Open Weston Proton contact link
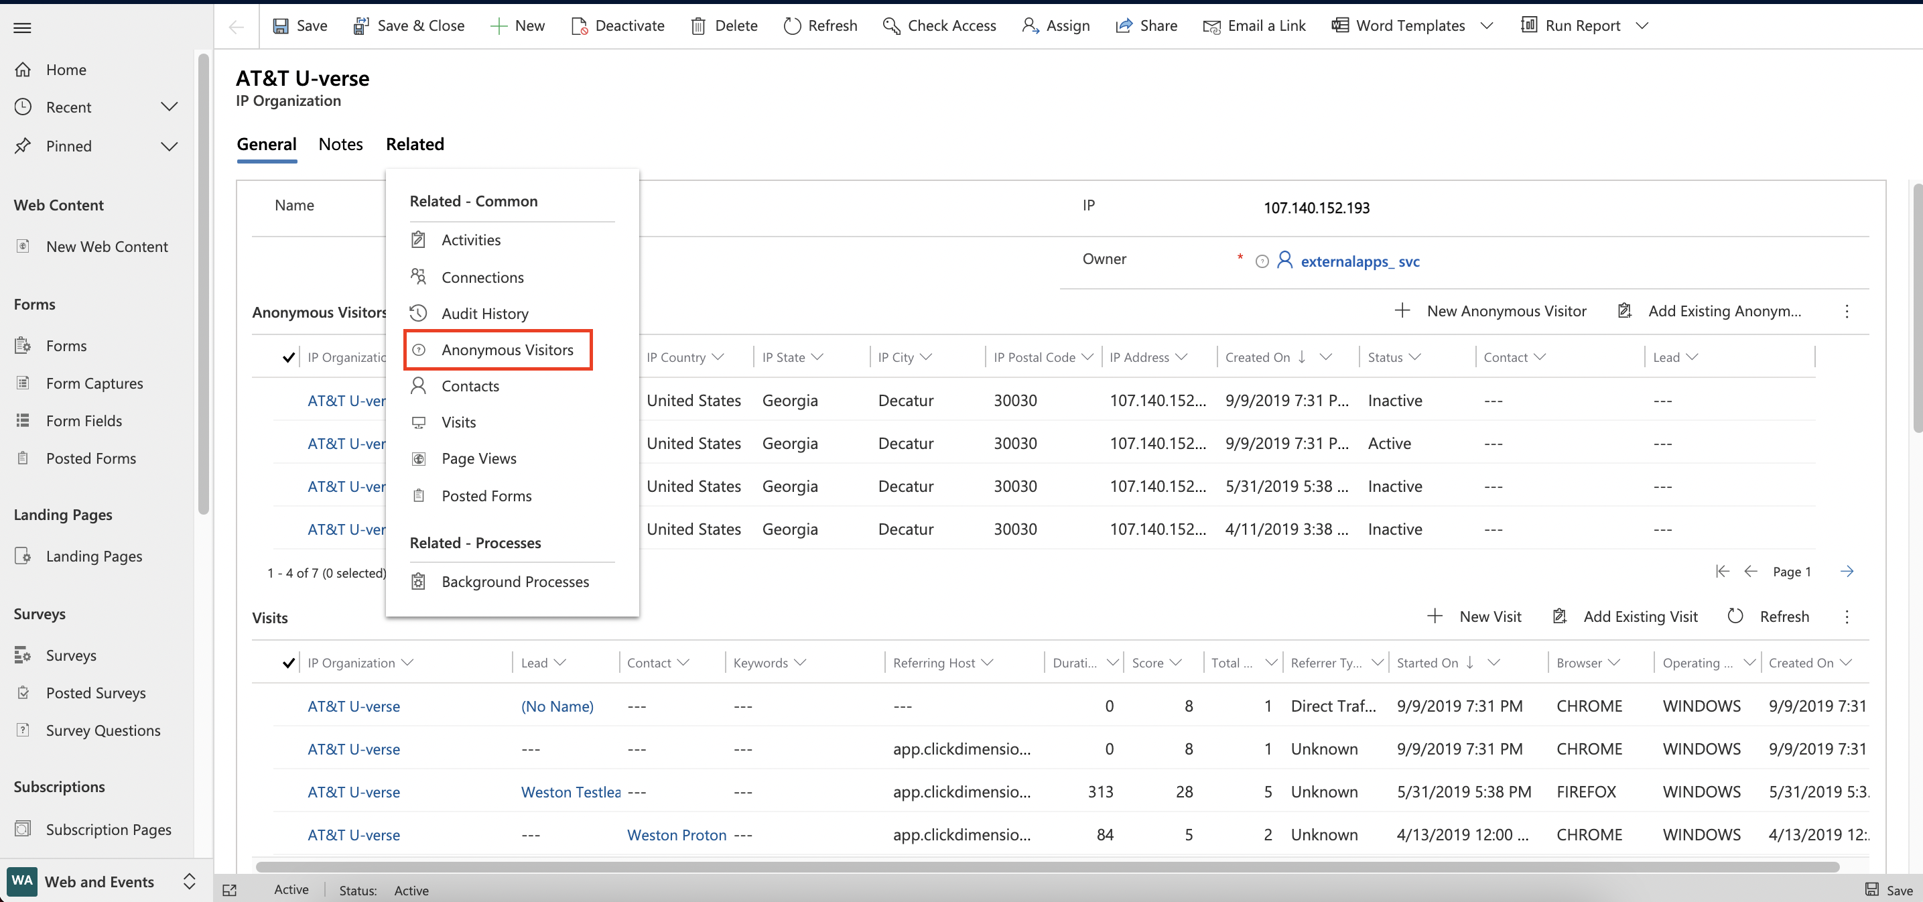1923x902 pixels. (676, 835)
